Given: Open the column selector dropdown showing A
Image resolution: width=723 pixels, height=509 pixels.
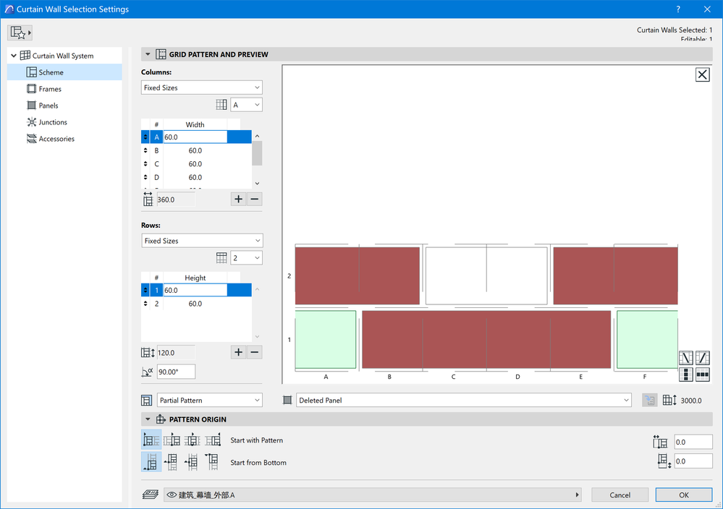Looking at the screenshot, I should (x=246, y=105).
